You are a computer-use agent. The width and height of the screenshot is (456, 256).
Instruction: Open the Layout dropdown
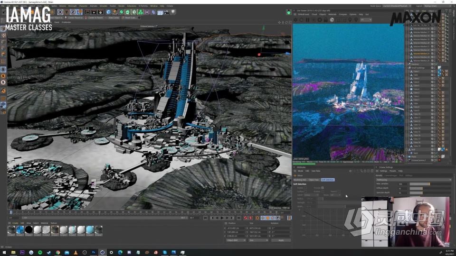coord(438,6)
